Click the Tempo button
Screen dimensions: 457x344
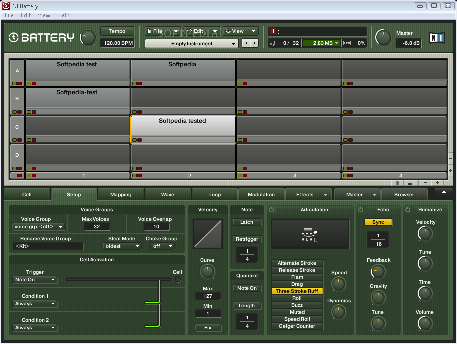117,31
